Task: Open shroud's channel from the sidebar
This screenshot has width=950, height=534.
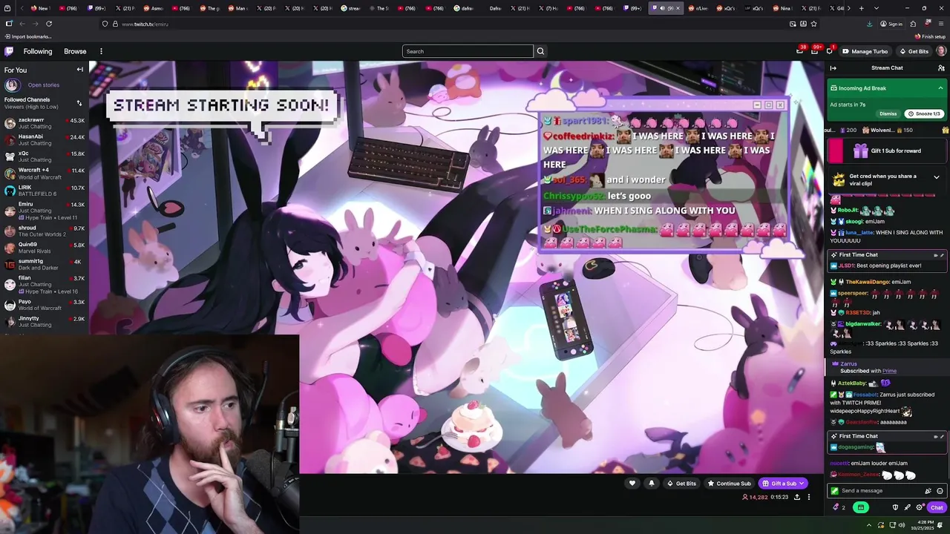Action: pyautogui.click(x=45, y=231)
